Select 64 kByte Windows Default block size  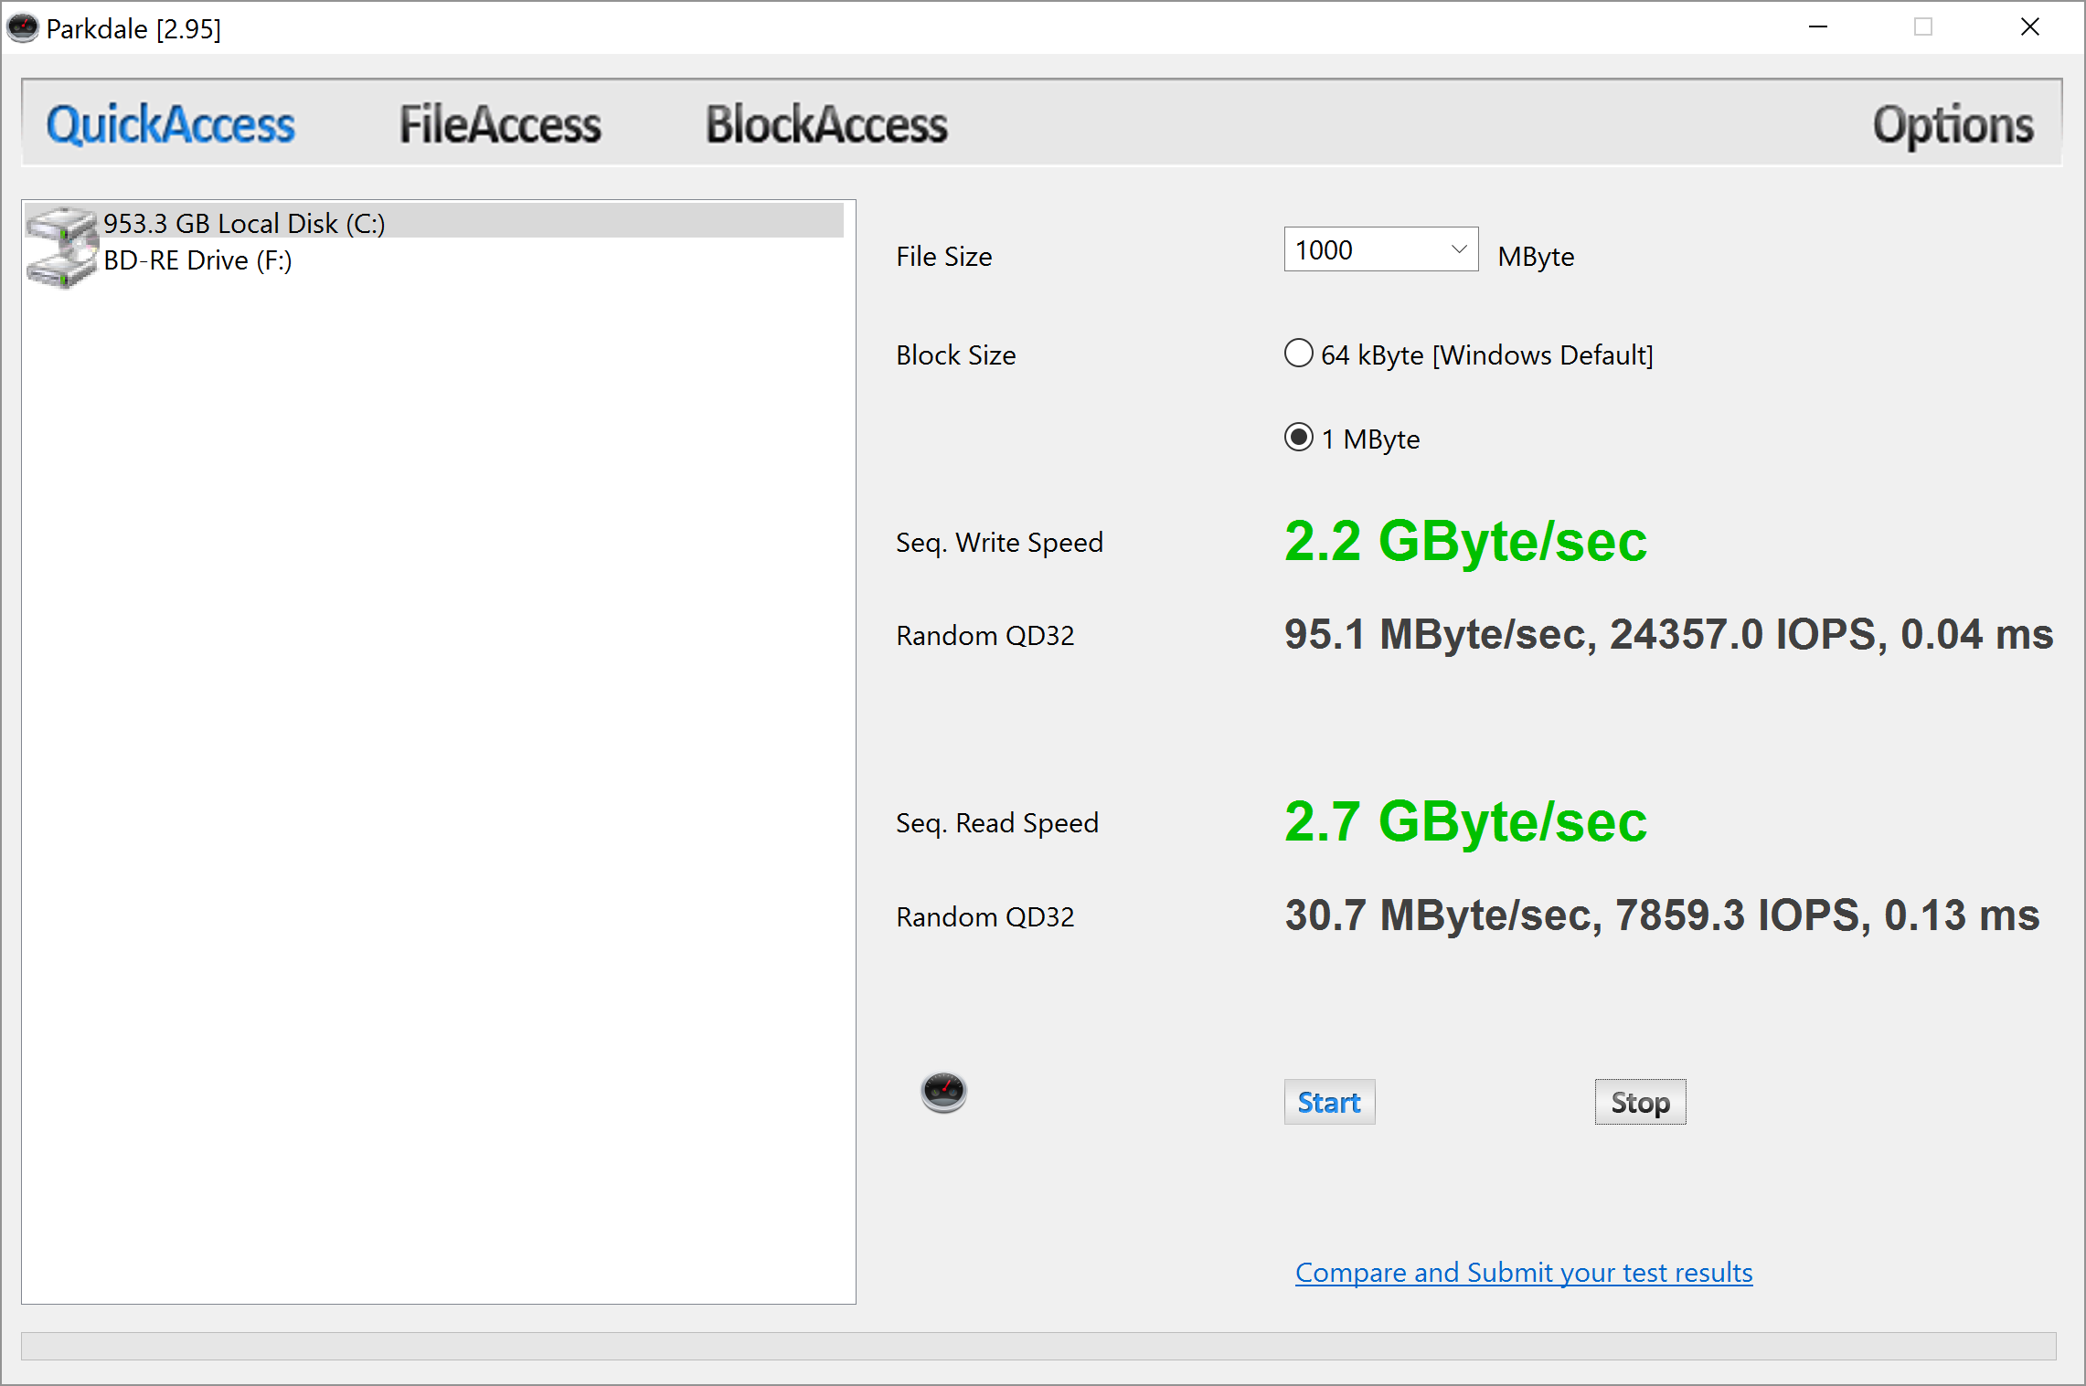tap(1299, 354)
